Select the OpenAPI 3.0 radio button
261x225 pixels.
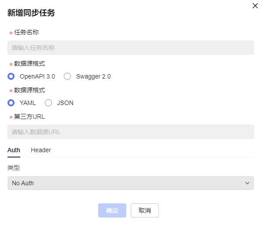[x=11, y=76]
